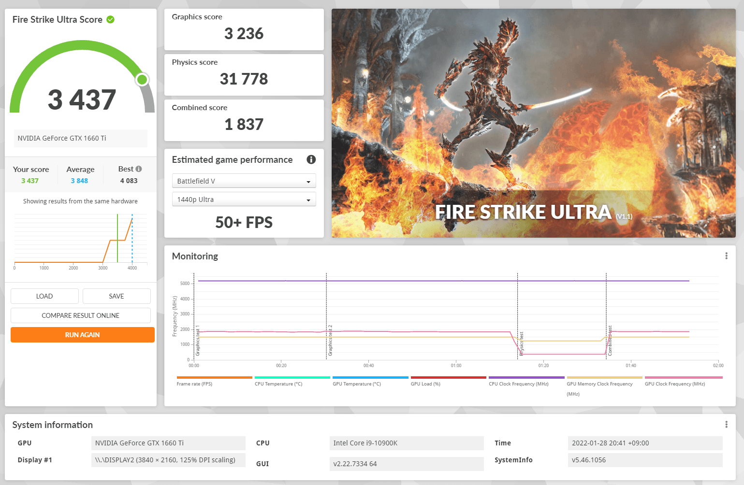
Task: Click the GUI version v2.22.7334 64
Action: (407, 464)
